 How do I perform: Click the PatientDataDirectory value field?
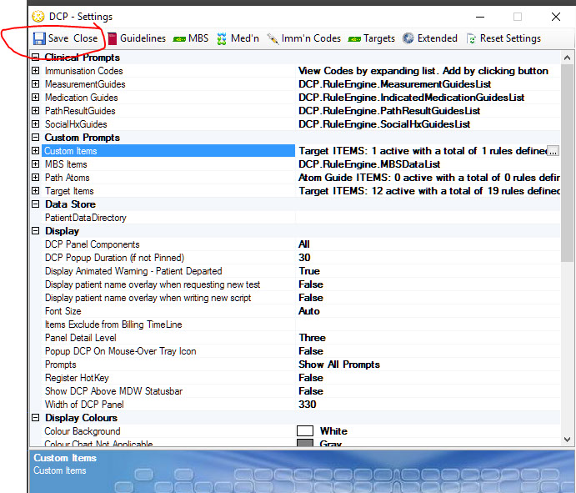coord(425,218)
